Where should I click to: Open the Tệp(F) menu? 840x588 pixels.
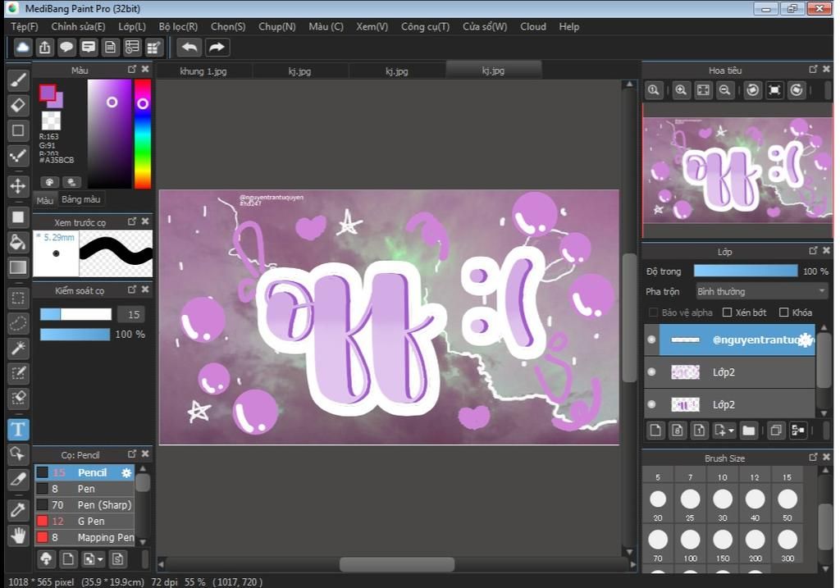[25, 27]
